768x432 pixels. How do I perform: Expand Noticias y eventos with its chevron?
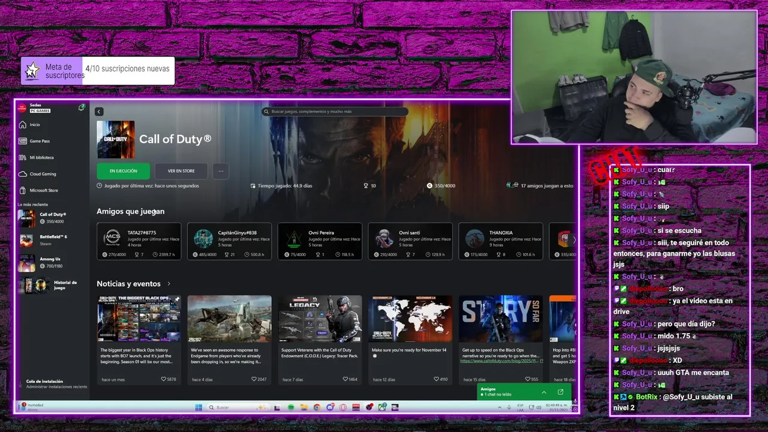pyautogui.click(x=169, y=284)
